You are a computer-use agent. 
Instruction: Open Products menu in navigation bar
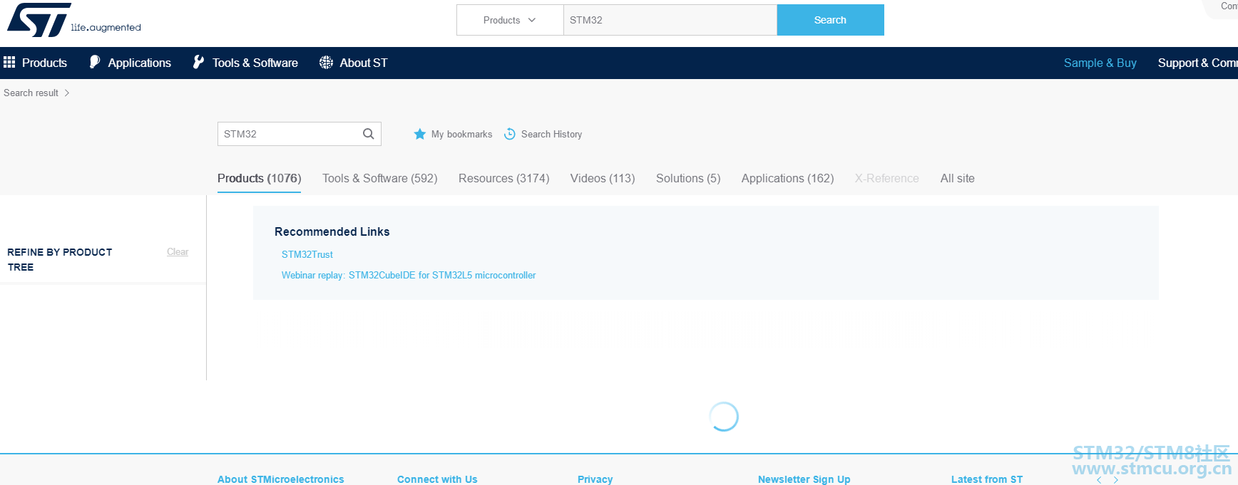44,63
